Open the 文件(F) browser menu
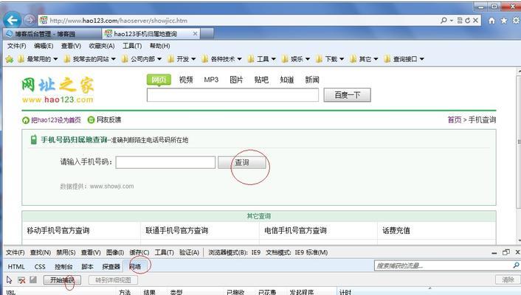Viewport: 521px width, 295px height. (17, 46)
